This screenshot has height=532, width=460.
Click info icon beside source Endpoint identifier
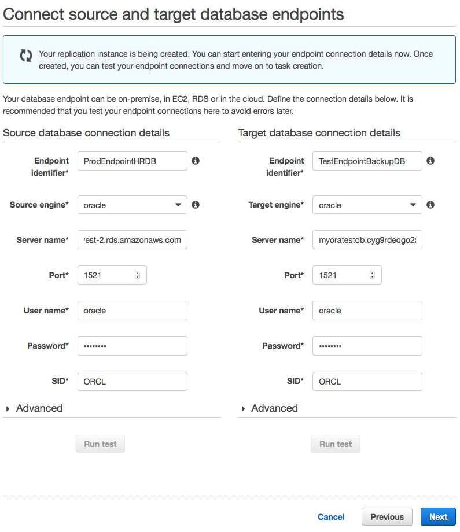[196, 161]
